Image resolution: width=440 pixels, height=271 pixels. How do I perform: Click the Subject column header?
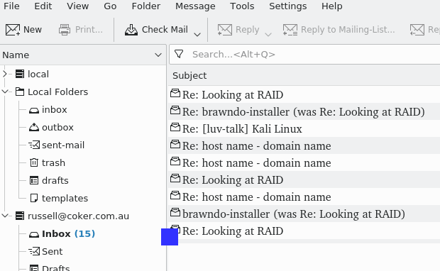[x=189, y=75]
